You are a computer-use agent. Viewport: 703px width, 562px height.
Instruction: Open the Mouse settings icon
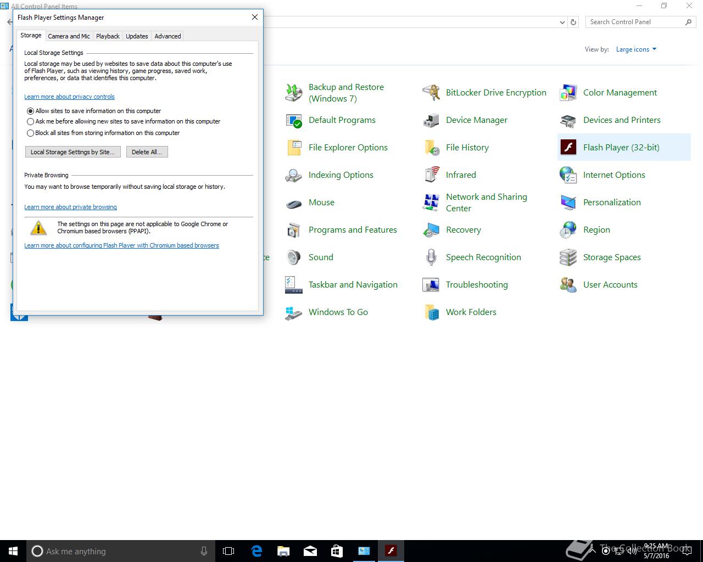point(294,203)
